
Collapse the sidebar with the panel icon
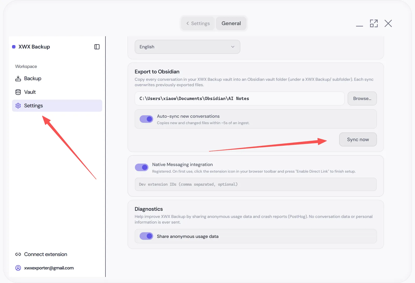pyautogui.click(x=97, y=47)
